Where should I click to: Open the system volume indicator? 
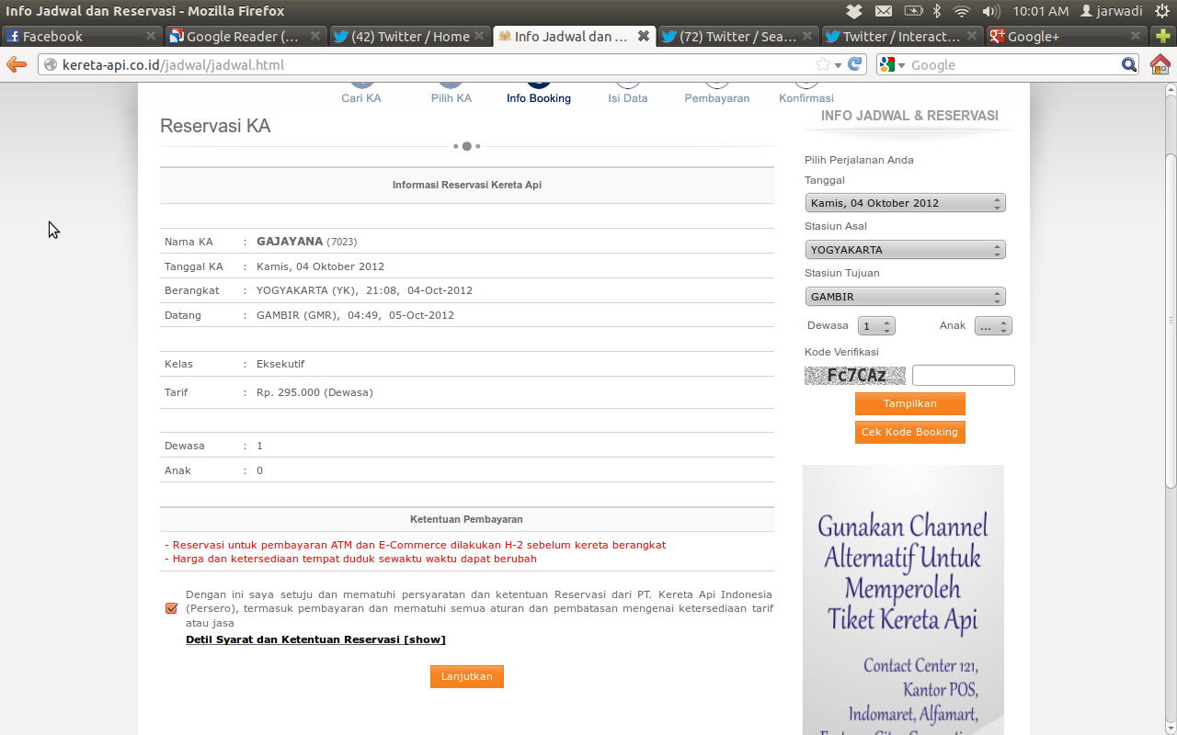[990, 11]
